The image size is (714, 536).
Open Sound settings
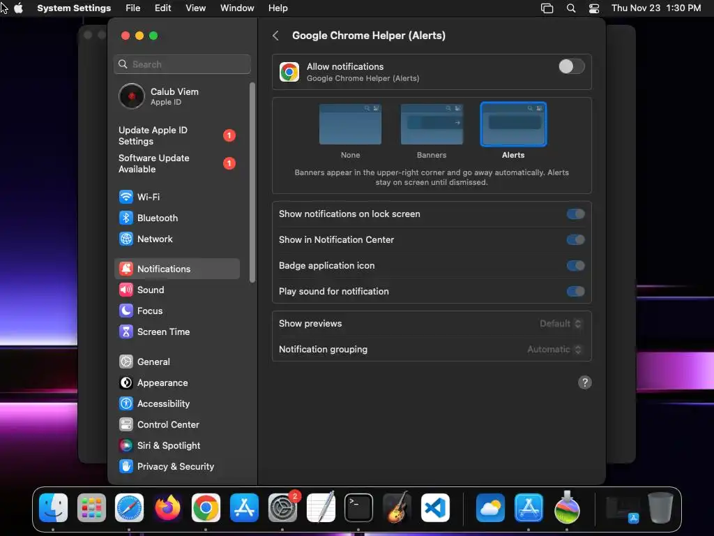tap(176, 290)
